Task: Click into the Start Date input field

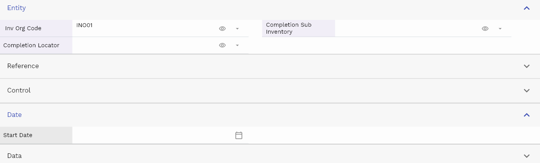Action: (x=153, y=135)
